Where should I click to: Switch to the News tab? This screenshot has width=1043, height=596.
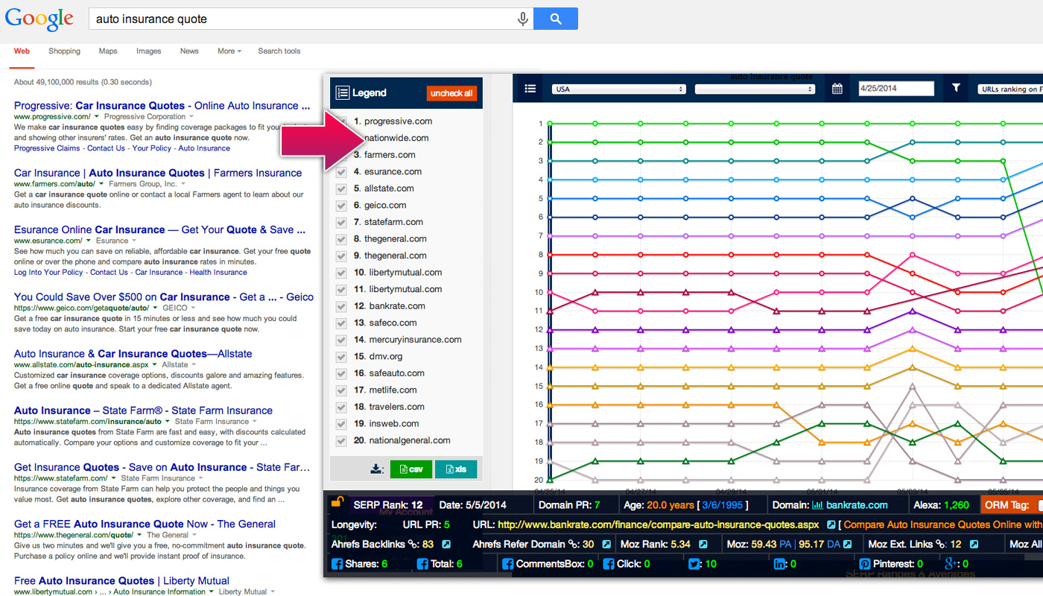click(189, 51)
